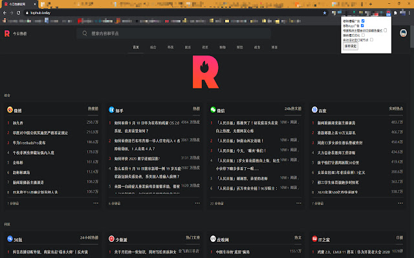The image size is (414, 258).
Task: Toggle the 移除App广告 checkbox
Action: (x=362, y=26)
